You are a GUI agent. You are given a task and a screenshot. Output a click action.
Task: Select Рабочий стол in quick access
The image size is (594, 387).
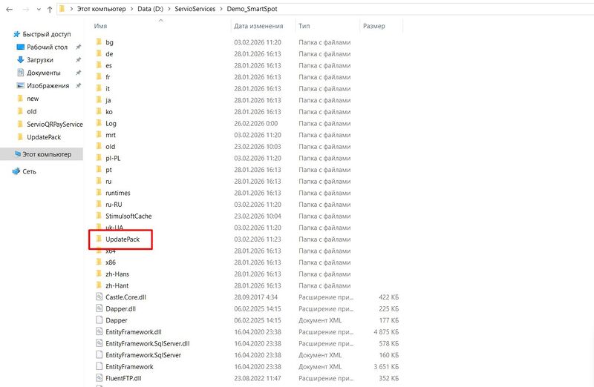point(47,47)
